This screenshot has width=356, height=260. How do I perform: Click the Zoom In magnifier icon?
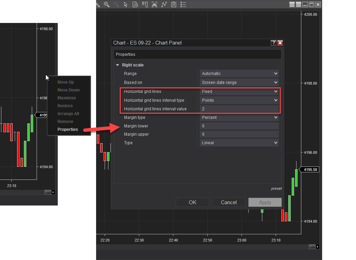pyautogui.click(x=106, y=4)
